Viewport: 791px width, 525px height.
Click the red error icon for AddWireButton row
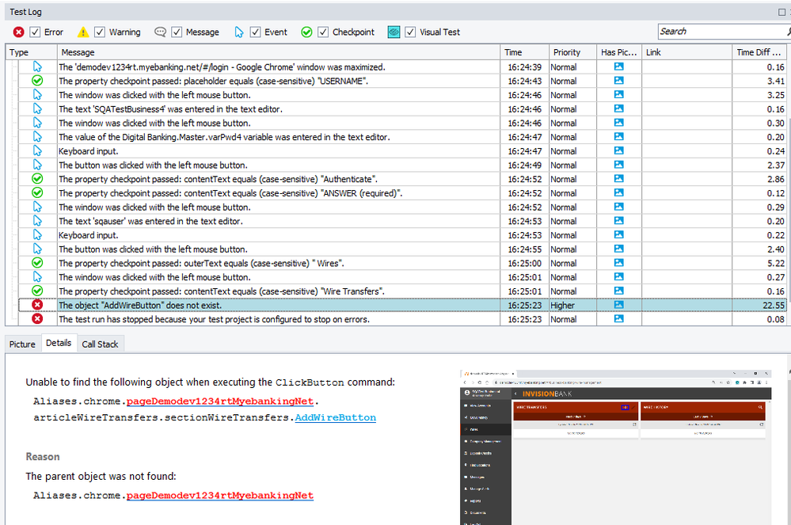tap(37, 305)
